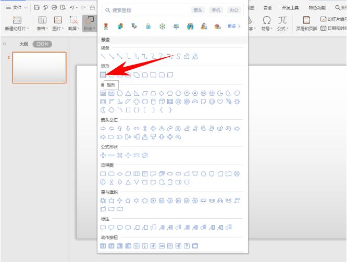The image size is (347, 262).
Task: Select the rectangular callout under 标注
Action: 103,227
